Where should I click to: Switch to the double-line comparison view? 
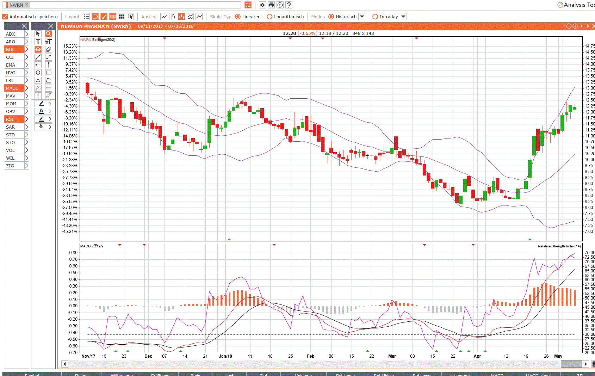[190, 17]
